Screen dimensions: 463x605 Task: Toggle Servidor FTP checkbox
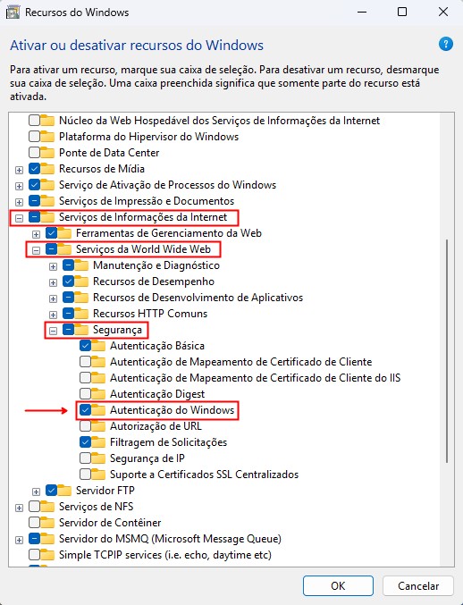pyautogui.click(x=51, y=491)
